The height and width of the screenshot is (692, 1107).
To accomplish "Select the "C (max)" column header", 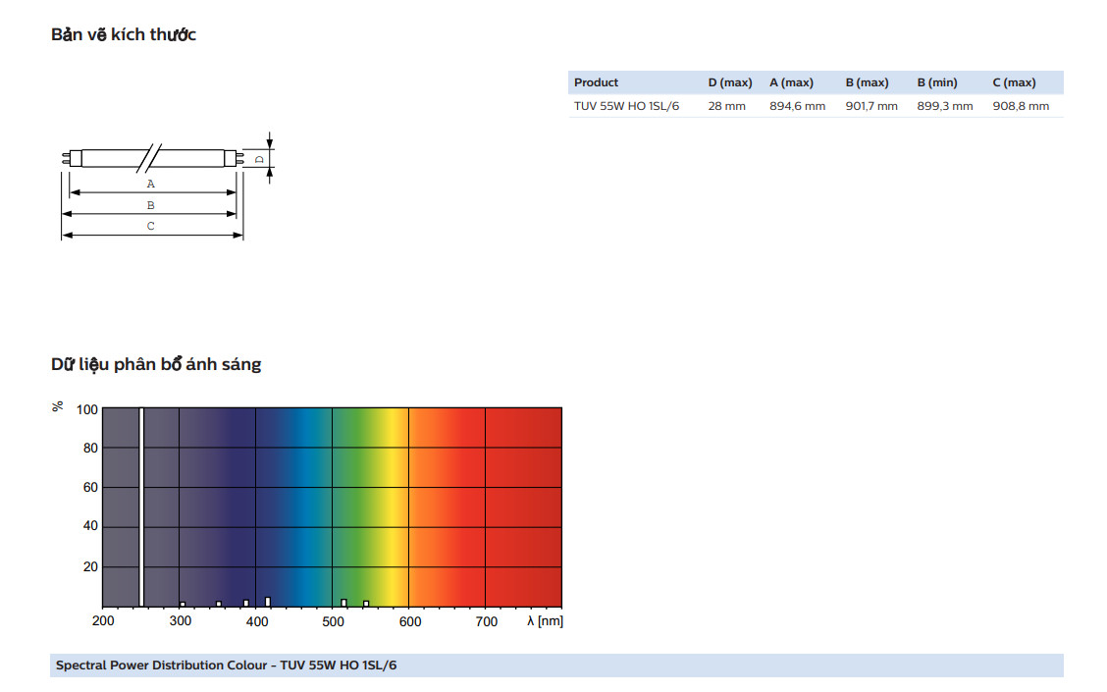I will tap(1014, 82).
